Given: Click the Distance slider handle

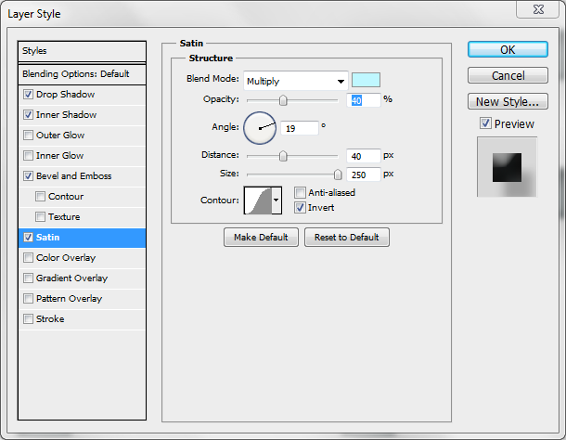Looking at the screenshot, I should 283,156.
